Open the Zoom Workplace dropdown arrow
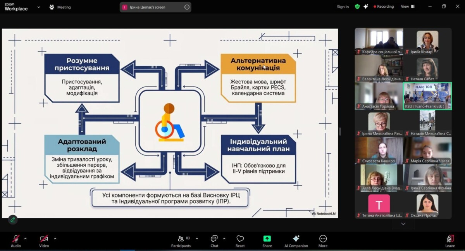465x251 pixels. (39, 7)
